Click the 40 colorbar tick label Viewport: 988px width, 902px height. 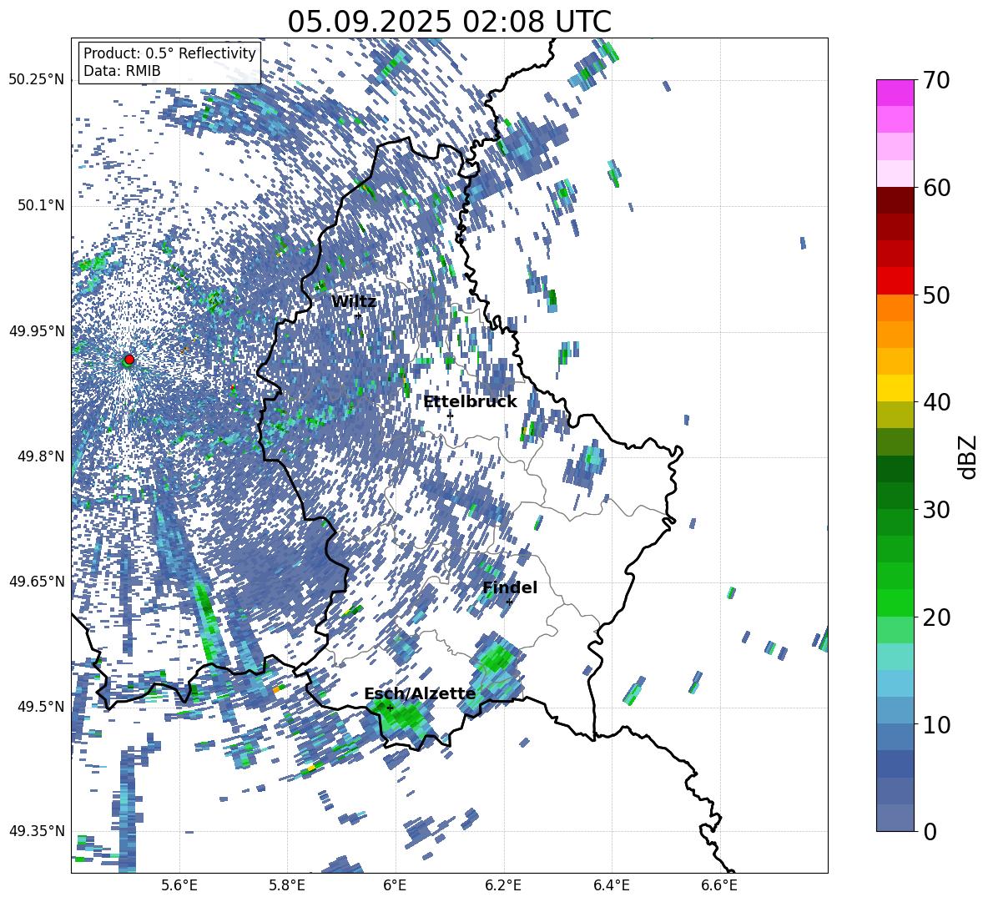[936, 402]
